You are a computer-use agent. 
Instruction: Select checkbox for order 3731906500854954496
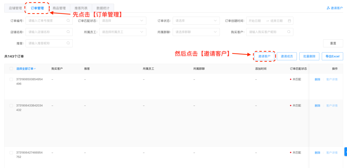pyautogui.click(x=11, y=79)
